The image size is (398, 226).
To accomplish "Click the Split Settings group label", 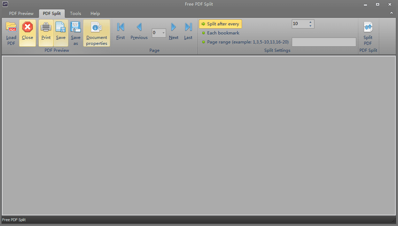I will tap(277, 50).
